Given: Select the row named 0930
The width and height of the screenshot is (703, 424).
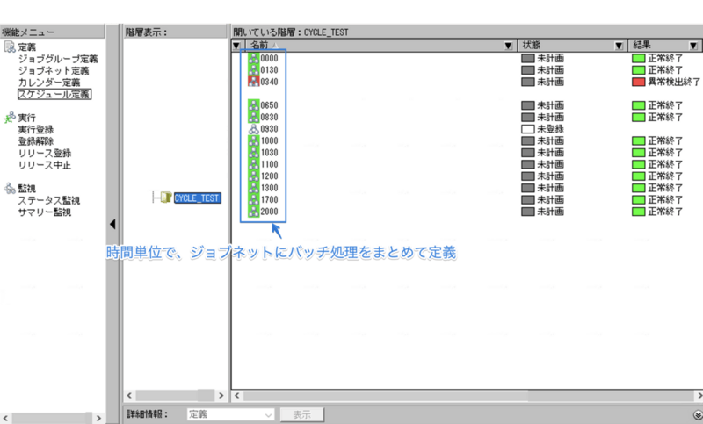Looking at the screenshot, I should 269,129.
